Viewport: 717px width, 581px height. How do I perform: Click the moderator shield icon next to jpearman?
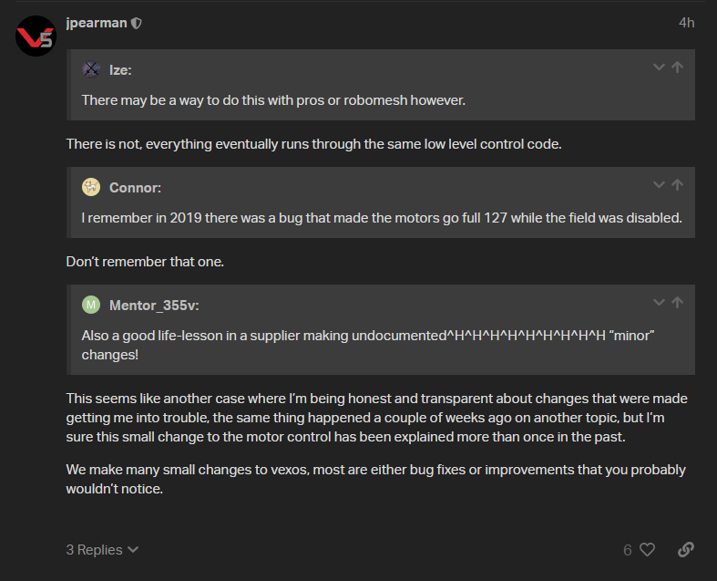[x=137, y=23]
